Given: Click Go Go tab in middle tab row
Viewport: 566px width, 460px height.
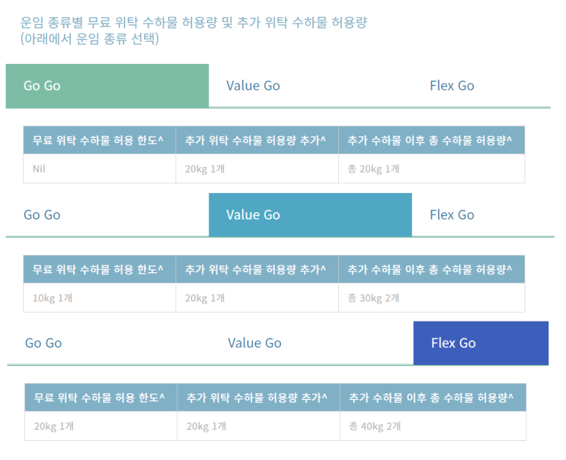Looking at the screenshot, I should pos(42,214).
